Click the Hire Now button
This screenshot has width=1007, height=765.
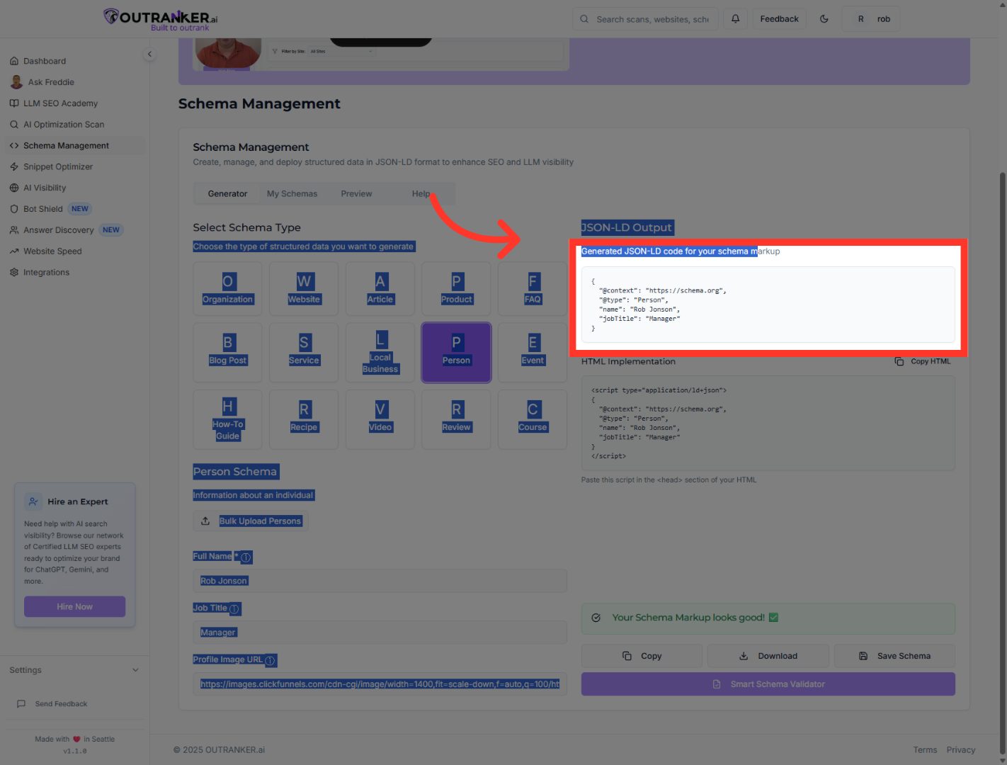tap(74, 606)
